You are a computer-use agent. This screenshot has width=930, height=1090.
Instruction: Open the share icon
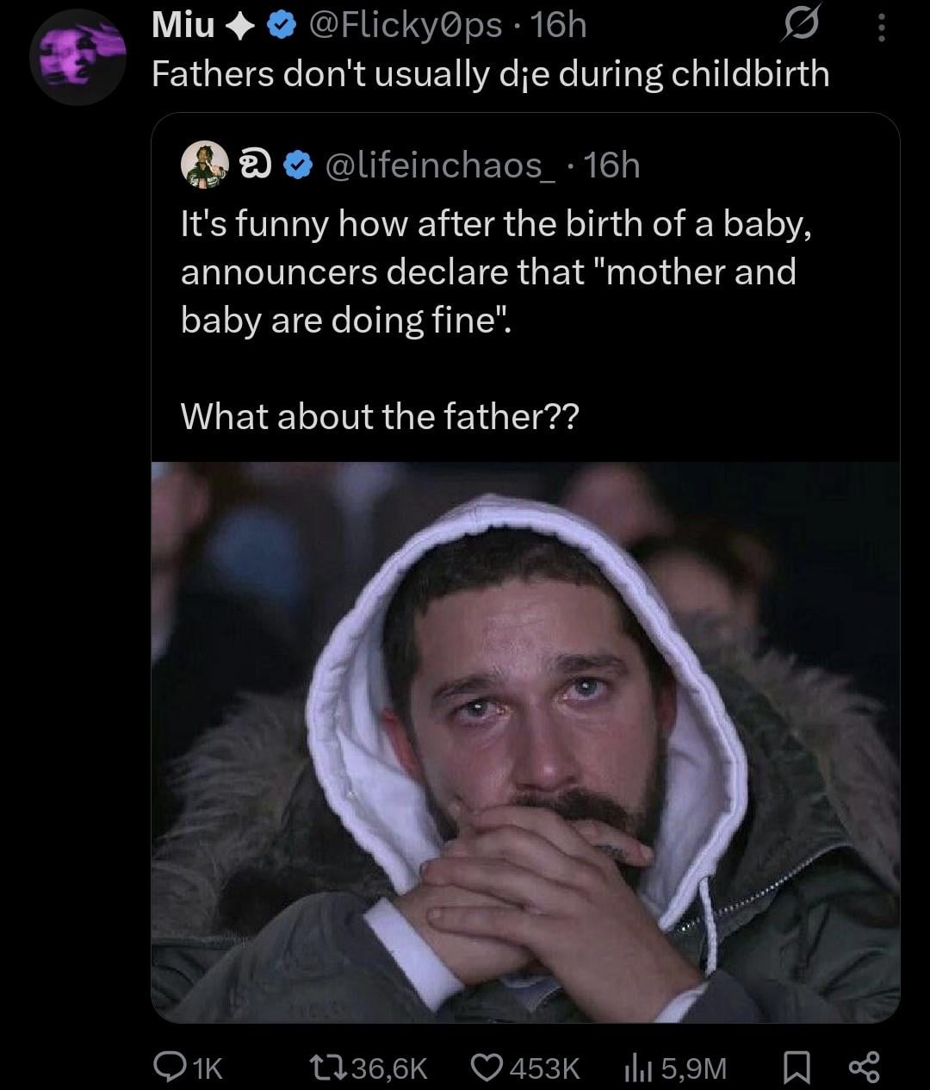click(x=864, y=1068)
